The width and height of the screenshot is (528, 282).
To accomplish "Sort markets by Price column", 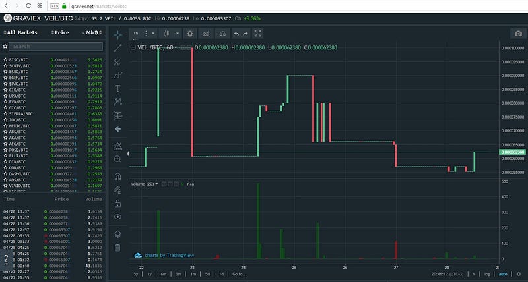I will 60,32.
